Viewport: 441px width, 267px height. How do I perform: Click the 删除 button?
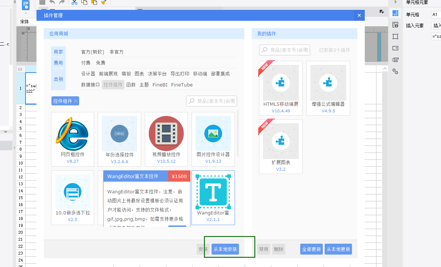279,249
